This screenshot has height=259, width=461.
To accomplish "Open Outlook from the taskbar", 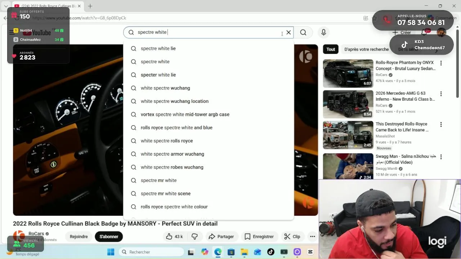I will [x=257, y=252].
